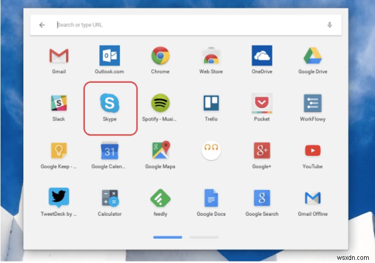
Task: Focus the Search or type URL field
Action: 185,25
